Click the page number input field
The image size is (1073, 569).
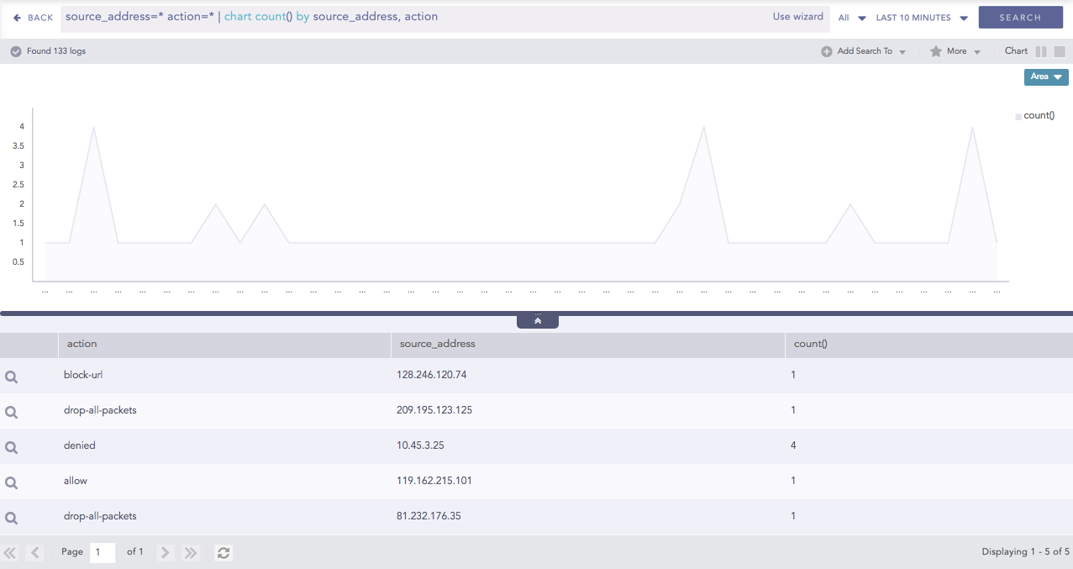[103, 552]
